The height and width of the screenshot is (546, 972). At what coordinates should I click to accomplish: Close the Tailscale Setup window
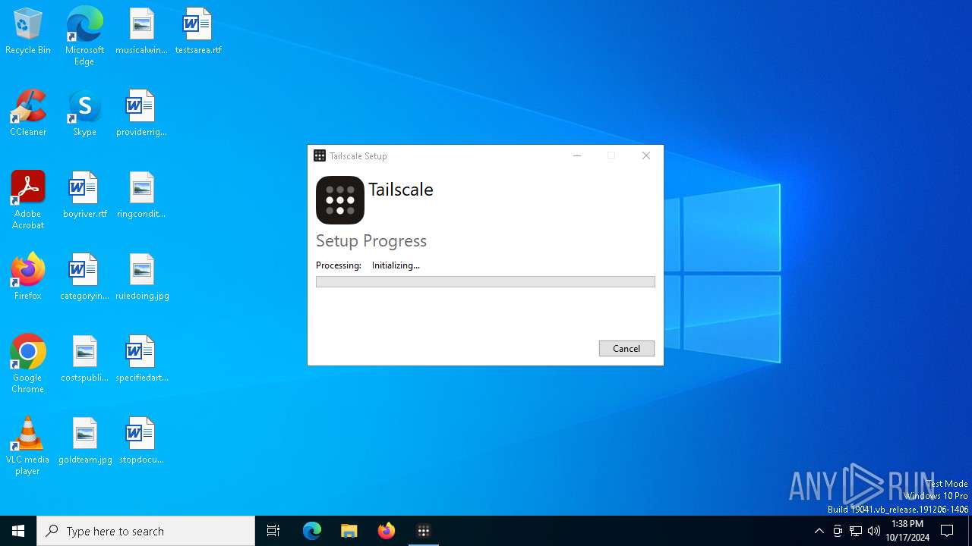pos(646,155)
